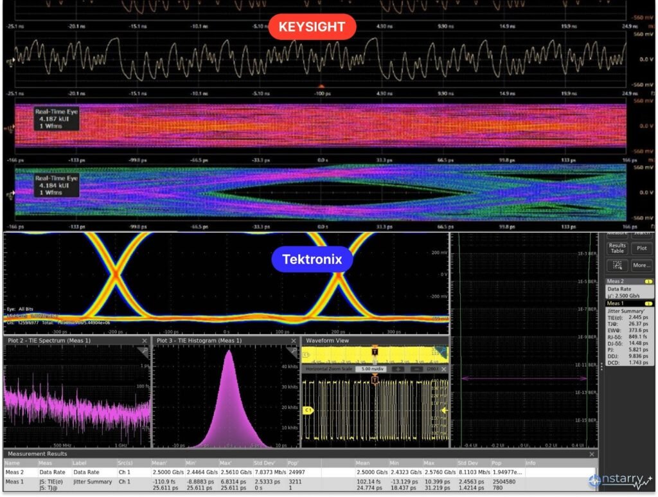Click the Waveform View title tab

point(328,340)
